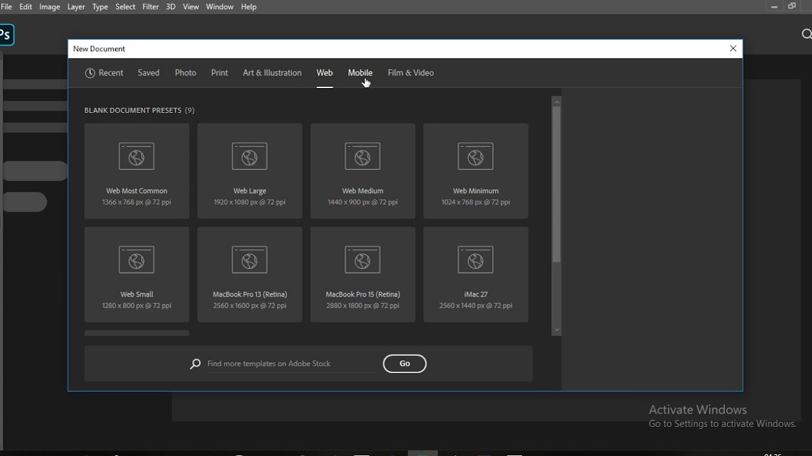Minimize the Photoshop window
The height and width of the screenshot is (456, 812).
[775, 6]
